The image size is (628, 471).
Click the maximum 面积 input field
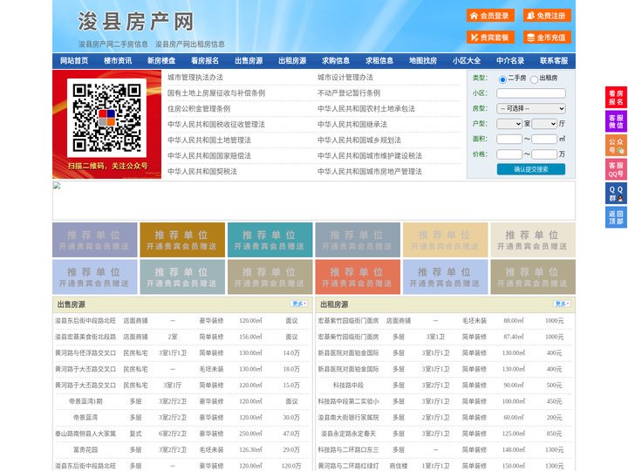pyautogui.click(x=544, y=139)
